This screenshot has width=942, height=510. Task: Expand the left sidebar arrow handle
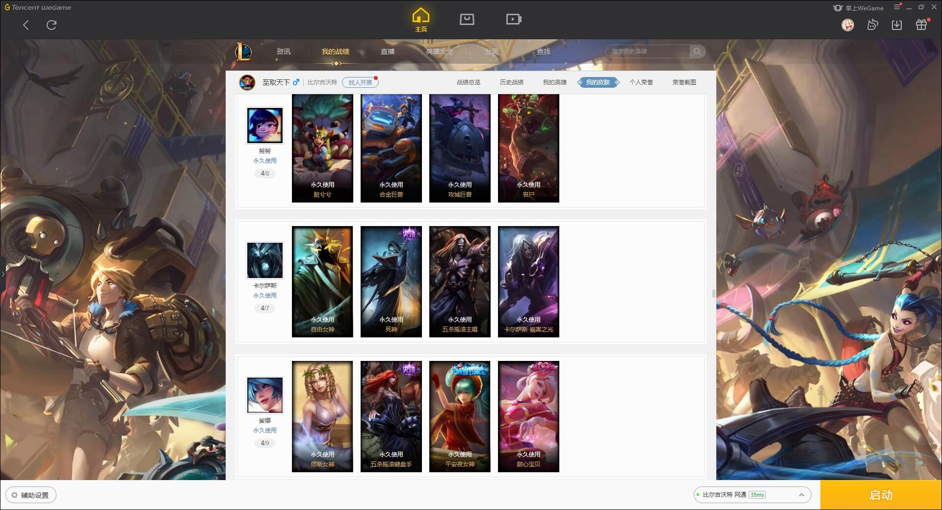tap(2, 274)
